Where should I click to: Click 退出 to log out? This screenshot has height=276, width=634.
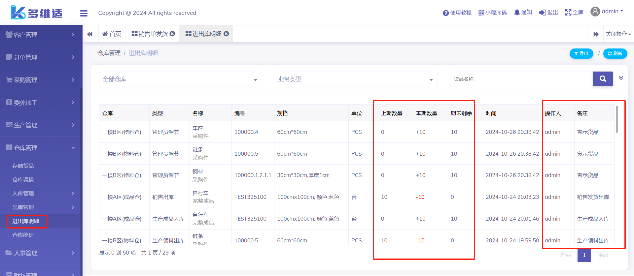pyautogui.click(x=548, y=13)
